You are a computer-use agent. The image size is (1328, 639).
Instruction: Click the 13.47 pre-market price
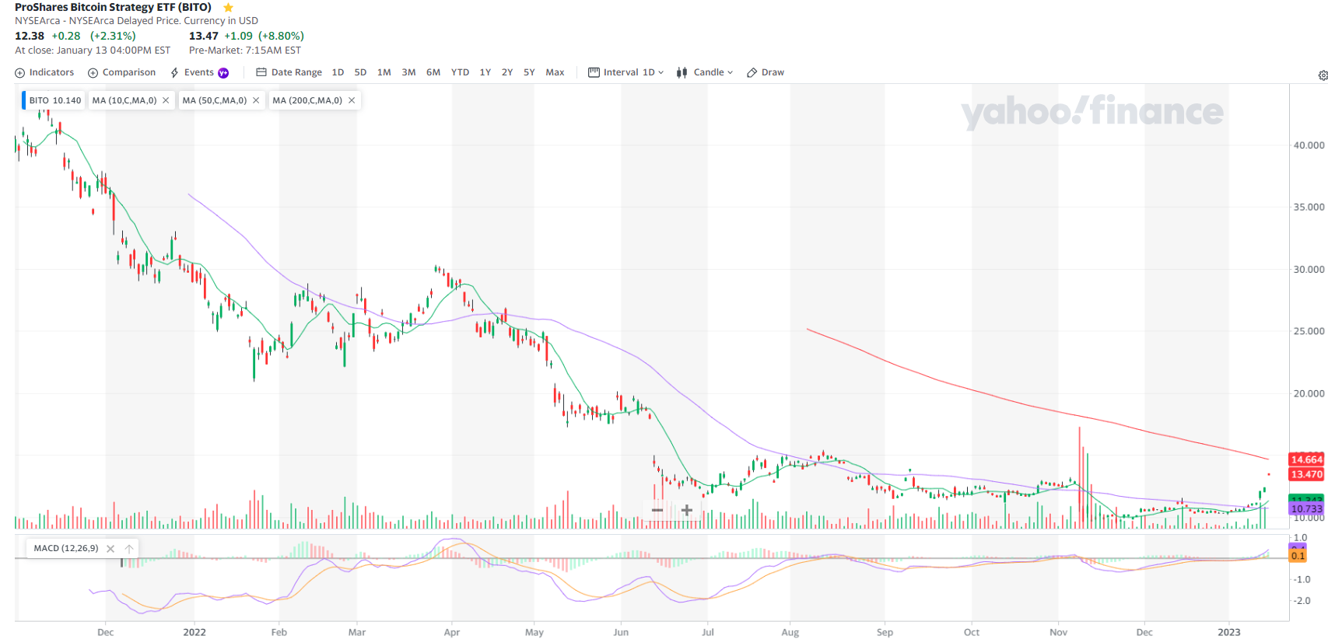[x=204, y=36]
